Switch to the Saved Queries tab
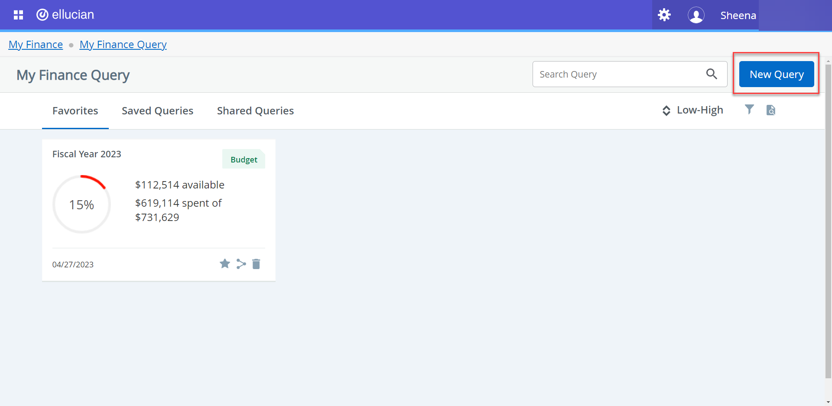Image resolution: width=832 pixels, height=406 pixels. [157, 110]
